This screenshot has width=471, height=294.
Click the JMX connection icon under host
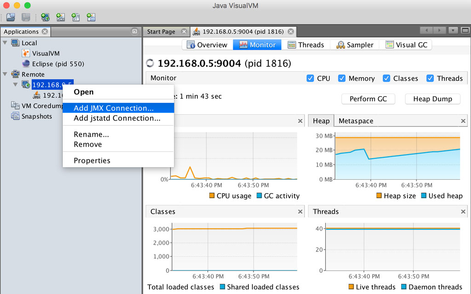pos(36,95)
